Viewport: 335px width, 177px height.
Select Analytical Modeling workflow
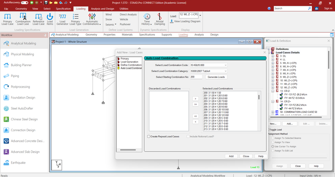click(x=23, y=44)
